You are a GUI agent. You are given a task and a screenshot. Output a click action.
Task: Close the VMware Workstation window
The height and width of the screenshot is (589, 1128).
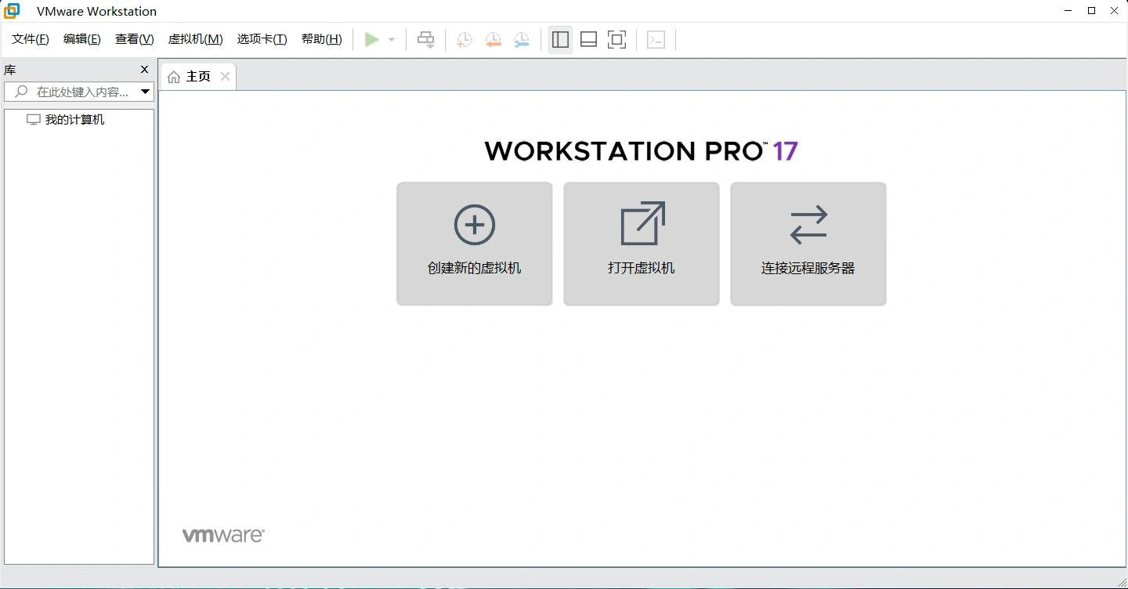1115,11
